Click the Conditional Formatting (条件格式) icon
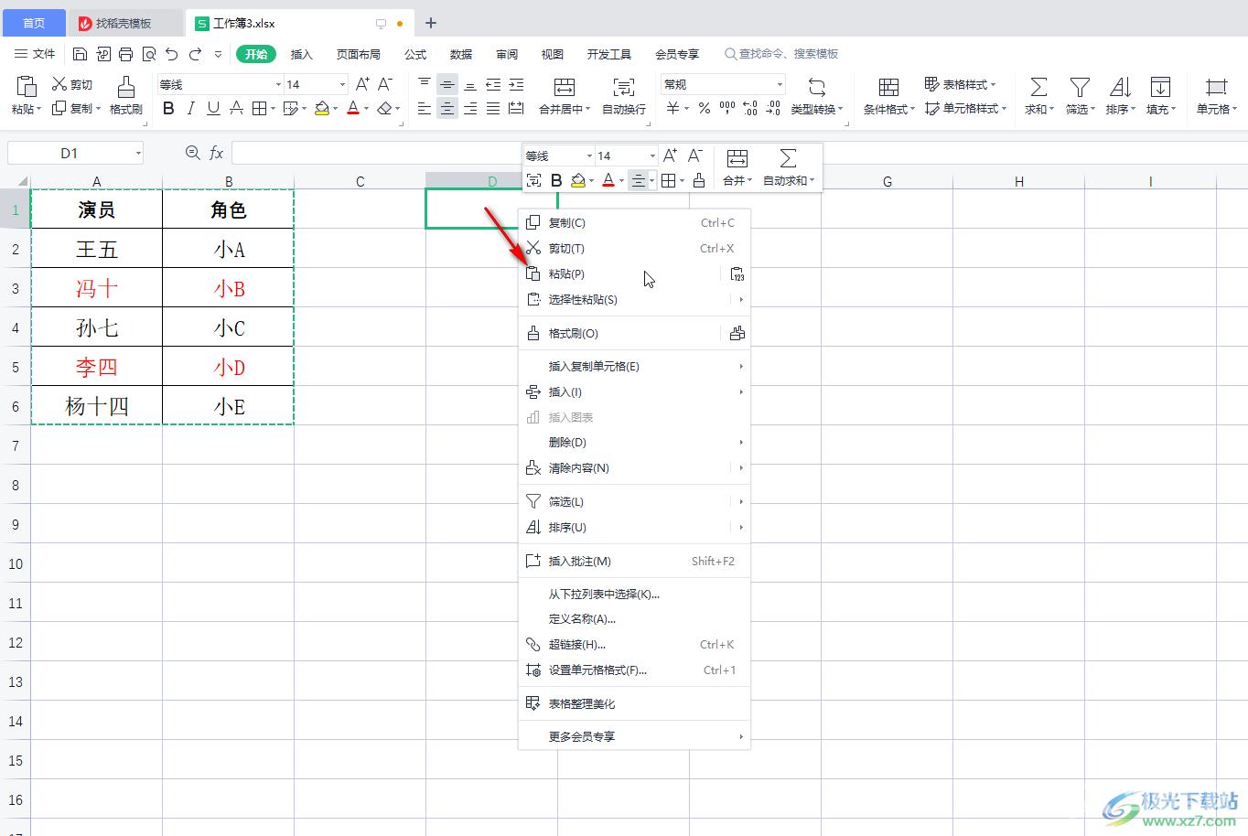Image resolution: width=1248 pixels, height=836 pixels. pos(888,87)
